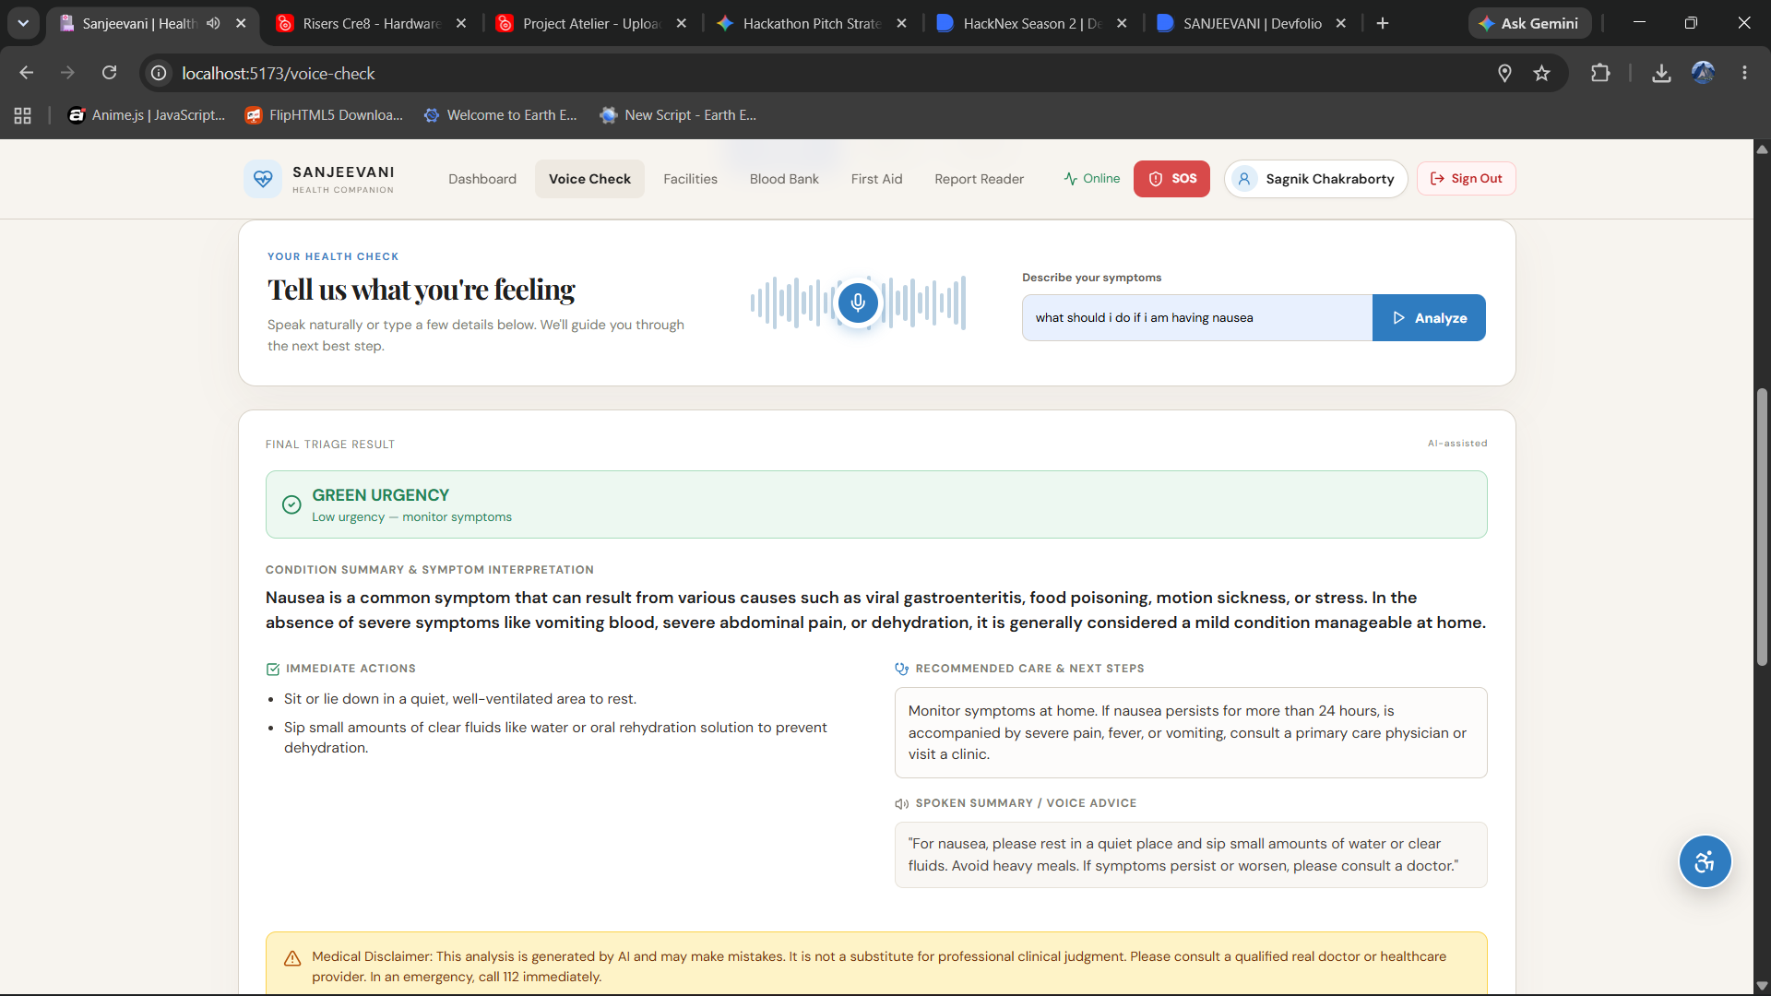This screenshot has height=996, width=1771.
Task: Open the Anime.js JavaScript bookmark
Action: pos(147,115)
